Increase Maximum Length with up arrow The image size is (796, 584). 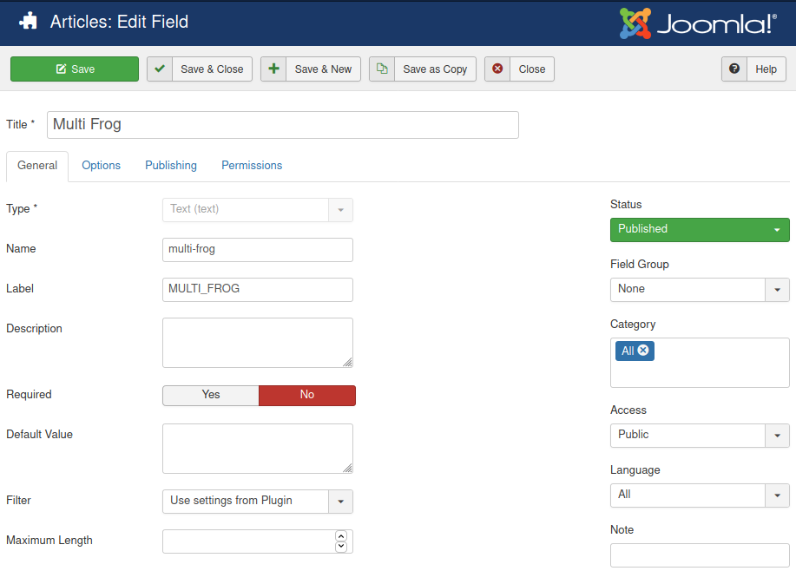(x=341, y=536)
